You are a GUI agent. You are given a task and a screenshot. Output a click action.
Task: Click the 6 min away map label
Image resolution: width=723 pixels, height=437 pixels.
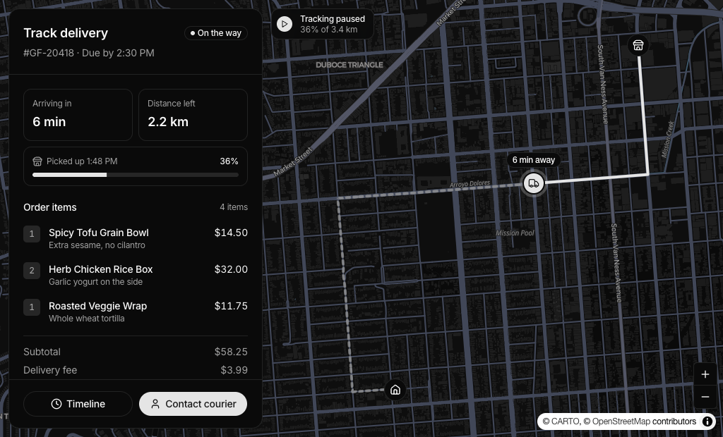pyautogui.click(x=534, y=160)
